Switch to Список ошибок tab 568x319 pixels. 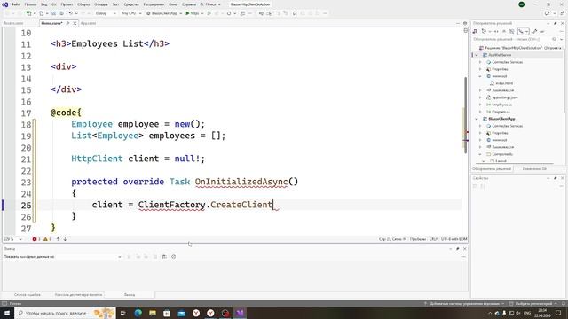28,295
